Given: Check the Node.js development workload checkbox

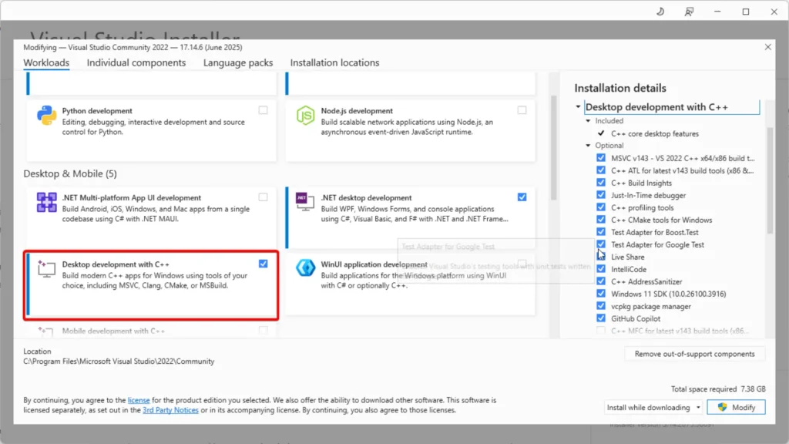Looking at the screenshot, I should 522,110.
